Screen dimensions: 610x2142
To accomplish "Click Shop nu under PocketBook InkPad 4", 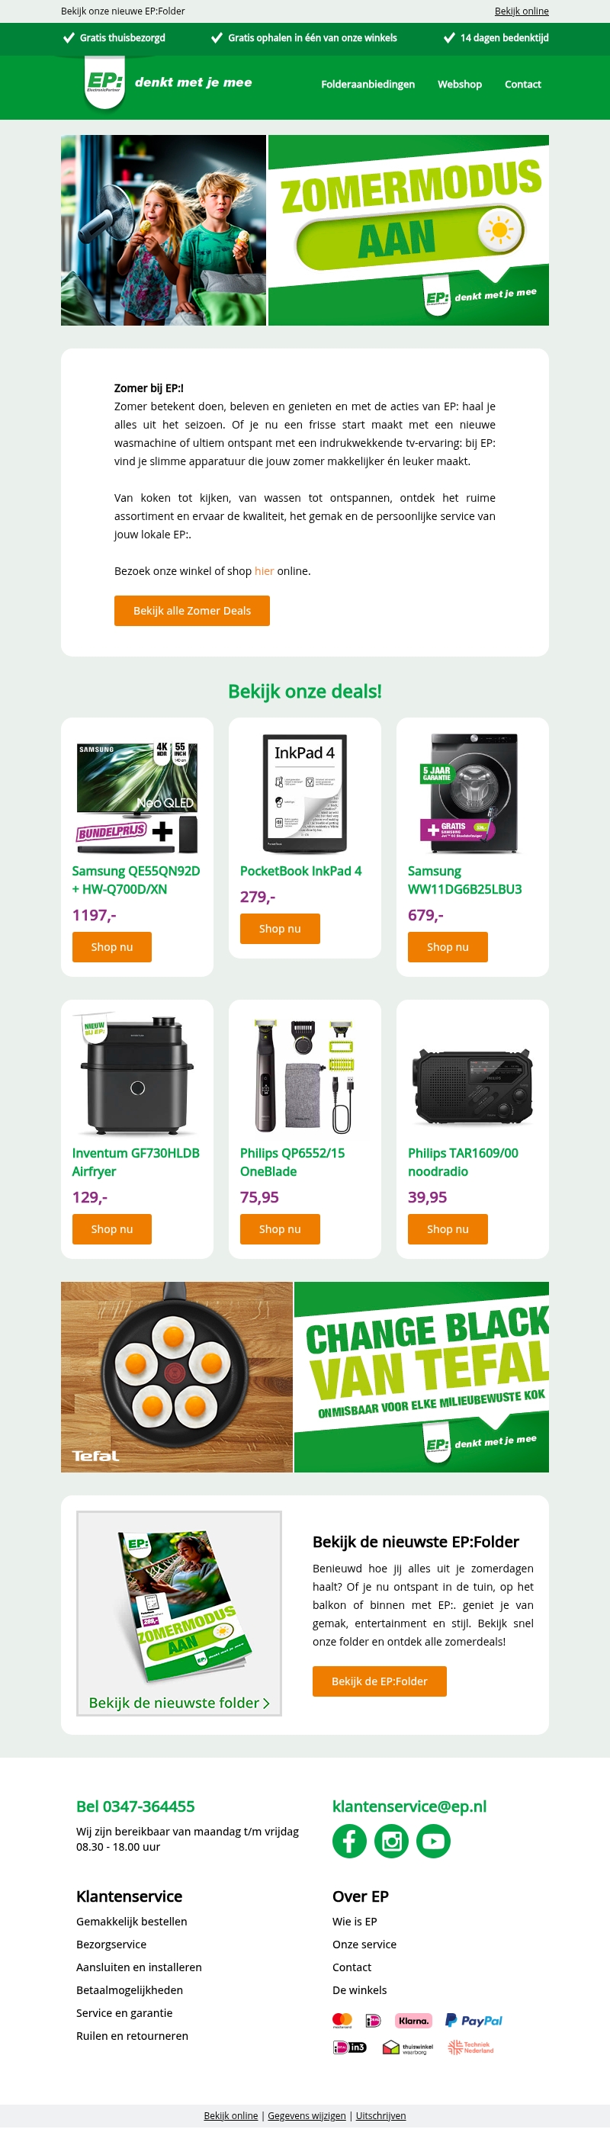I will [280, 929].
